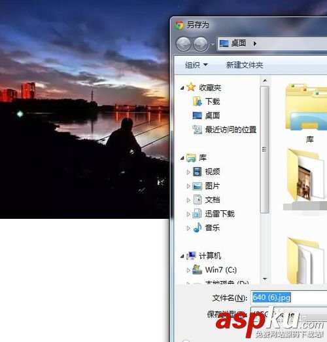327x342 pixels.
Task: Select the folder thumbnail containing a photo
Action: pyautogui.click(x=306, y=175)
